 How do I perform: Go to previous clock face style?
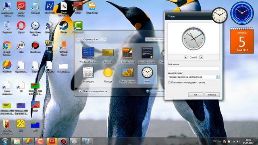pos(185,57)
